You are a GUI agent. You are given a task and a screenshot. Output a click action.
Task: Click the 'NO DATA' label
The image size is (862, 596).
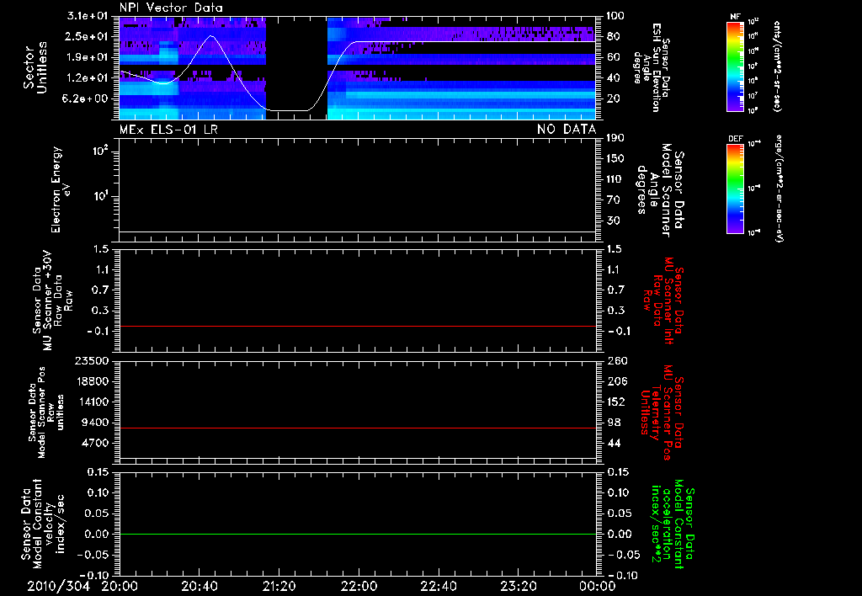tap(567, 130)
